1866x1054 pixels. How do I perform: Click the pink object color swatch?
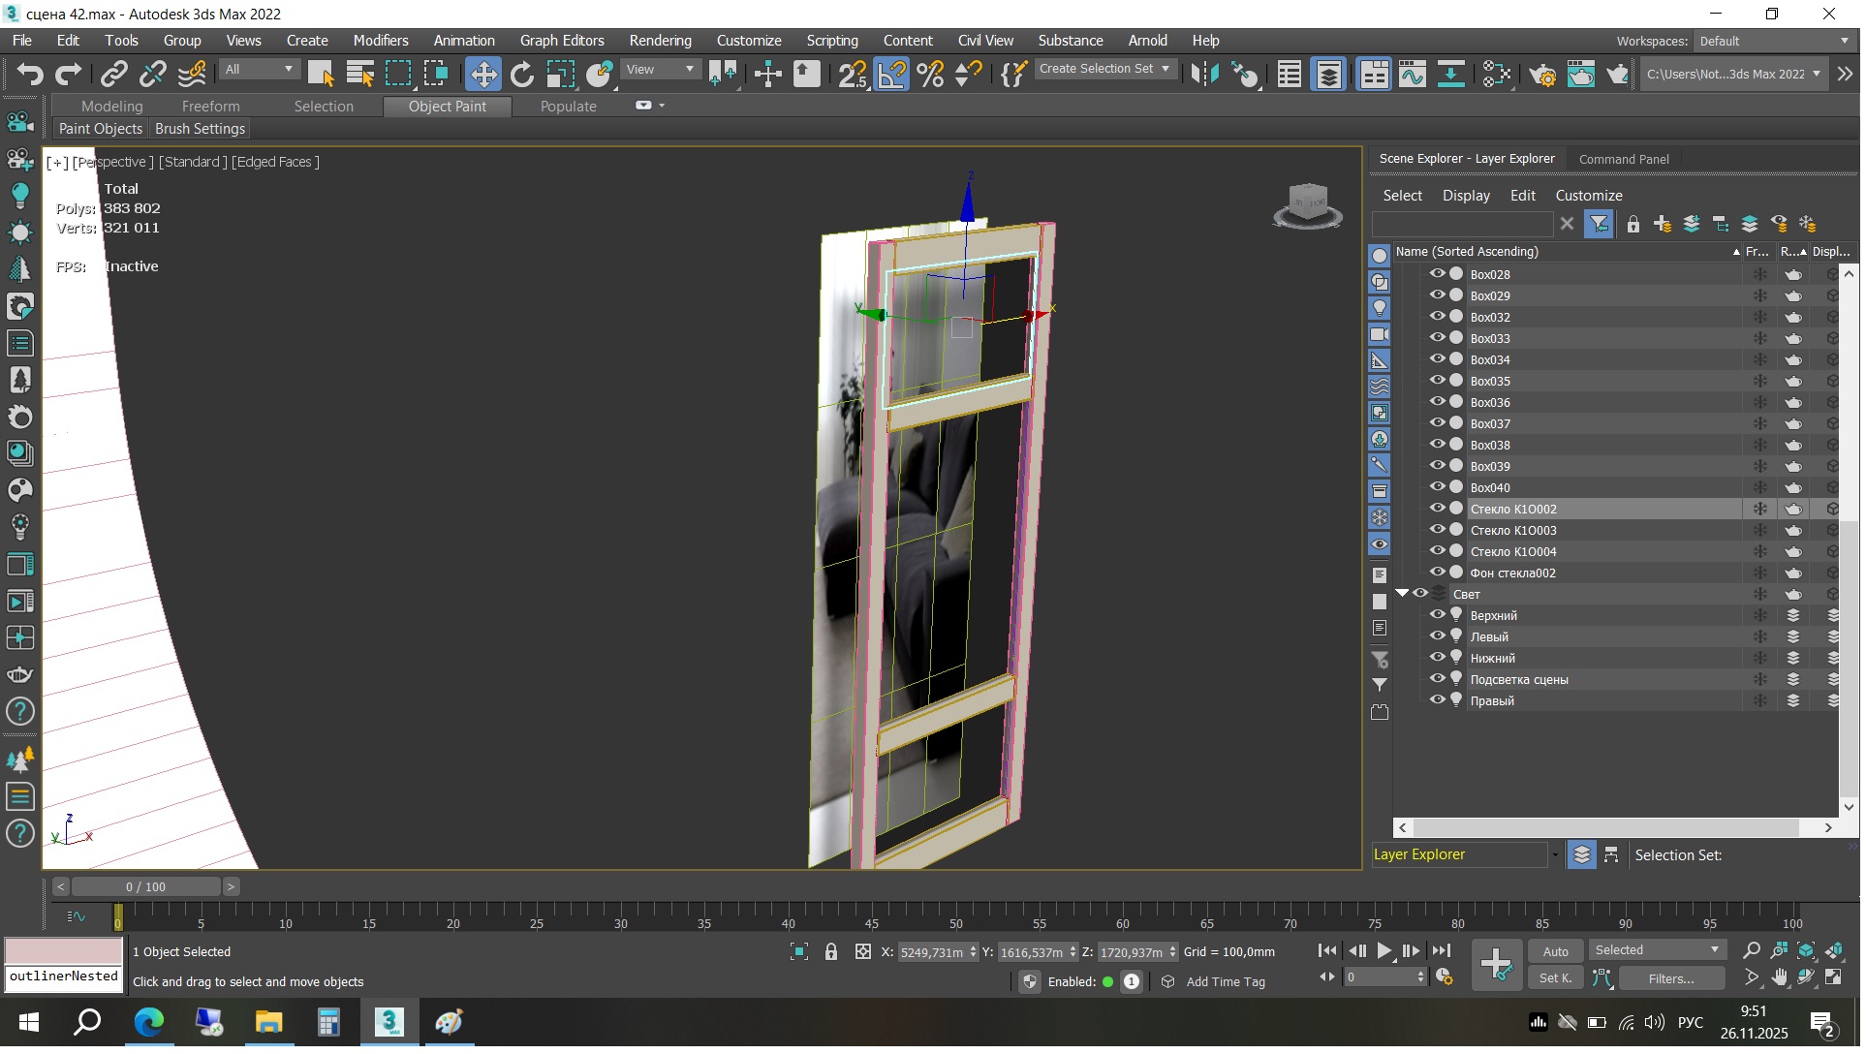point(64,952)
